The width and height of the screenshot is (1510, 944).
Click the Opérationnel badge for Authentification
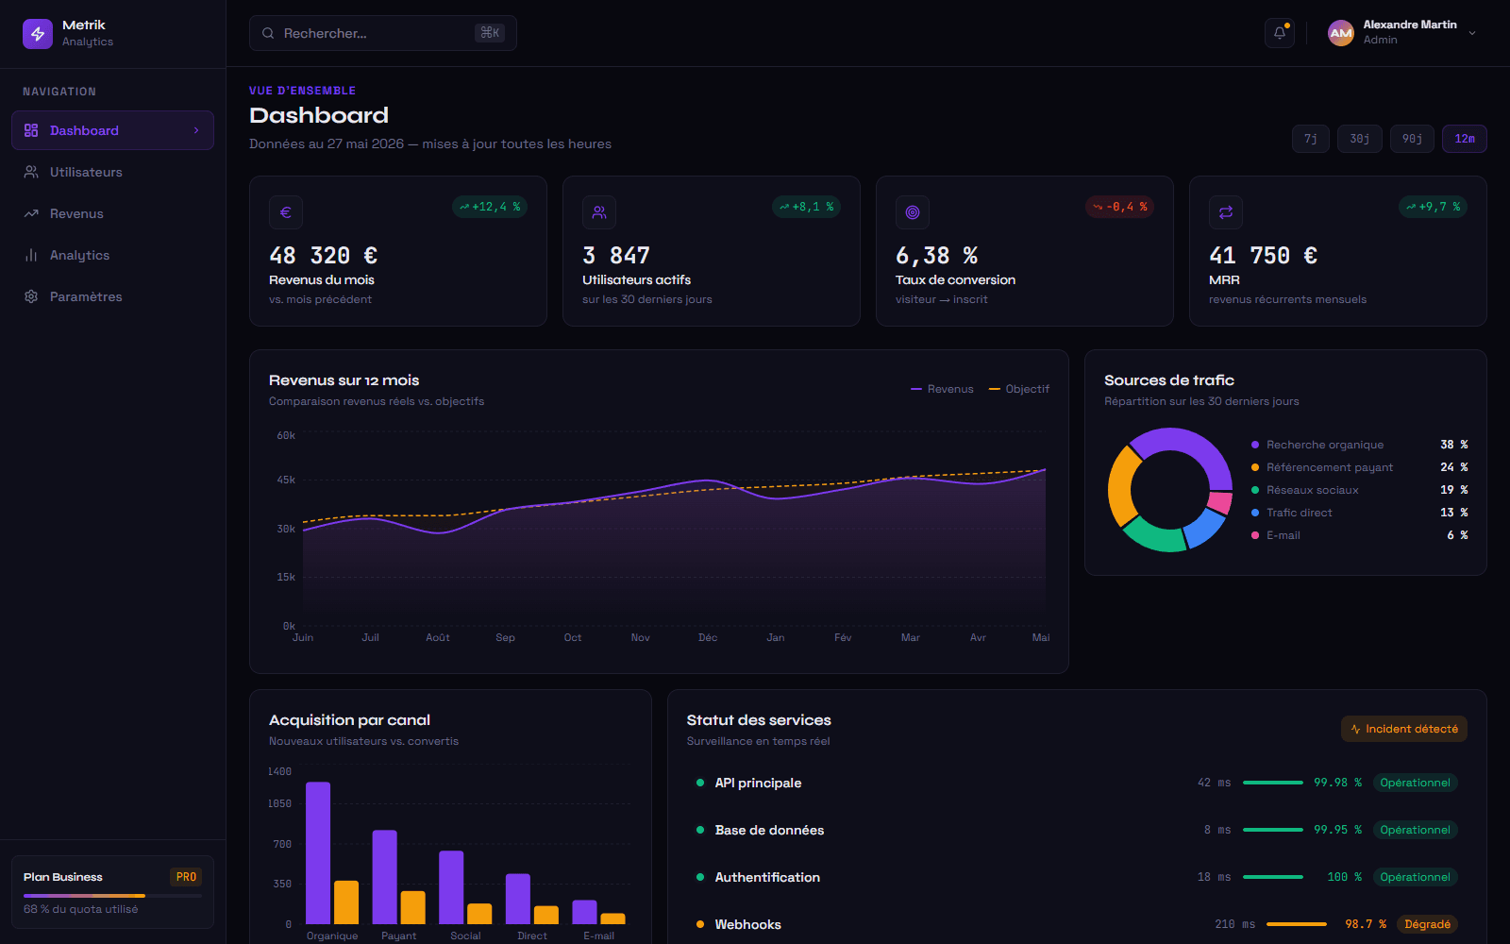pyautogui.click(x=1415, y=877)
